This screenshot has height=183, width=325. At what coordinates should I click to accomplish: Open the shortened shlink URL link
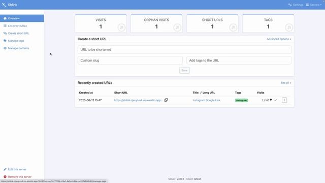pyautogui.click(x=139, y=100)
